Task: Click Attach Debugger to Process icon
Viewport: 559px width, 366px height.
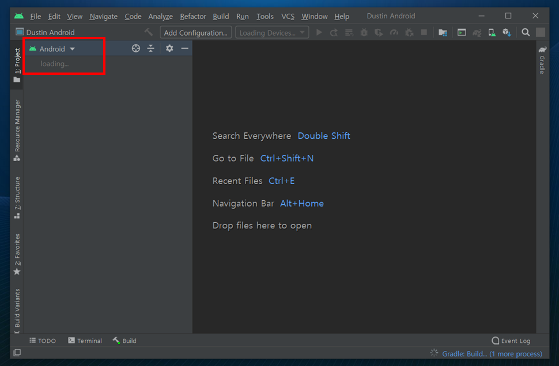Action: click(x=409, y=32)
